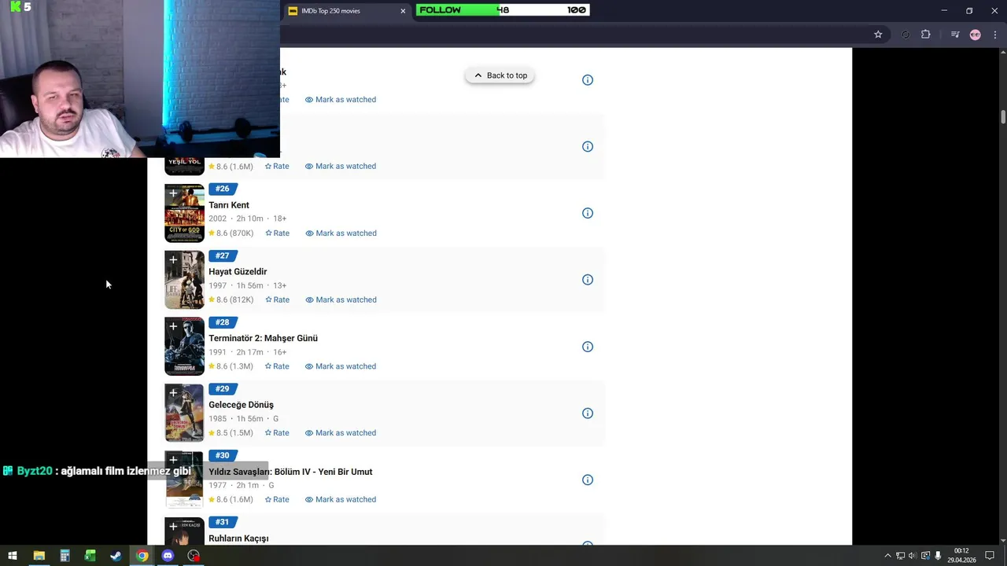1007x566 pixels.
Task: Add Terminatör 2 to watchlist via plus
Action: 173,326
